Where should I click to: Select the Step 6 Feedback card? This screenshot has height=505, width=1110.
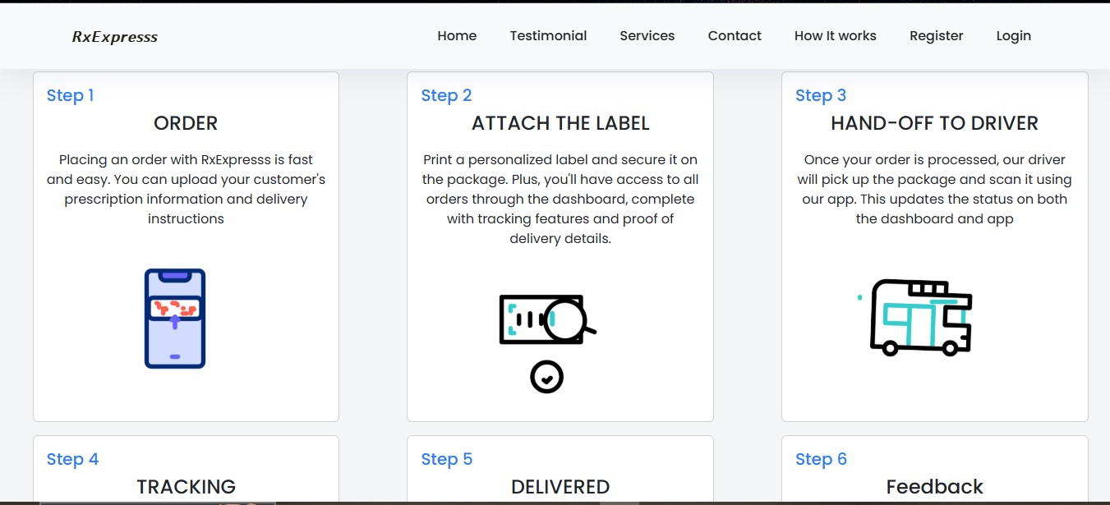pyautogui.click(x=935, y=469)
